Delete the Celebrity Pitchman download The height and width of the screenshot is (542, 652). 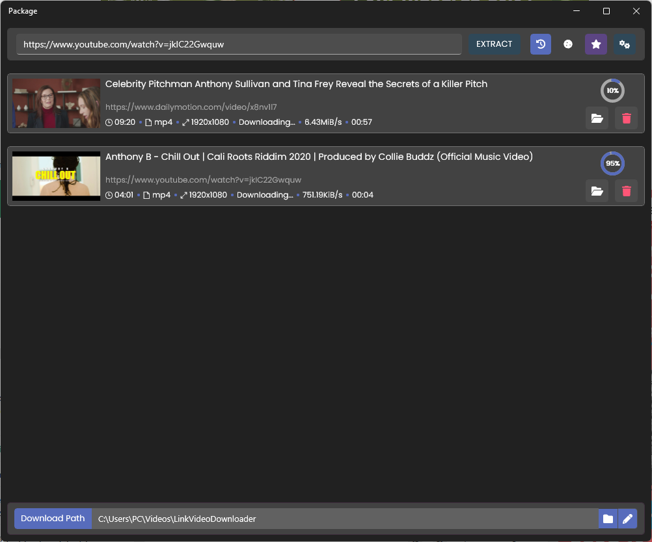point(626,118)
